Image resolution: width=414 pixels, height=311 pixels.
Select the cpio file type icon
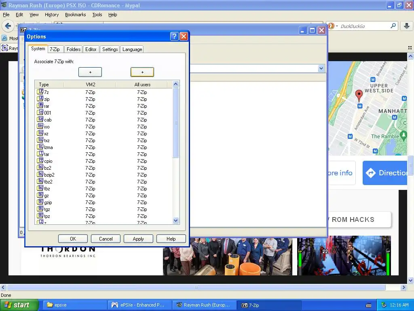pyautogui.click(x=40, y=160)
